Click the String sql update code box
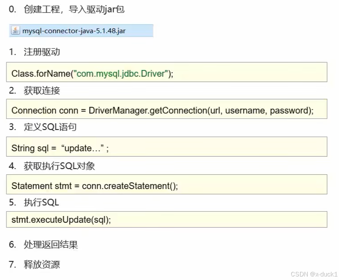Viewport: 339px width, 280px height. pyautogui.click(x=167, y=147)
